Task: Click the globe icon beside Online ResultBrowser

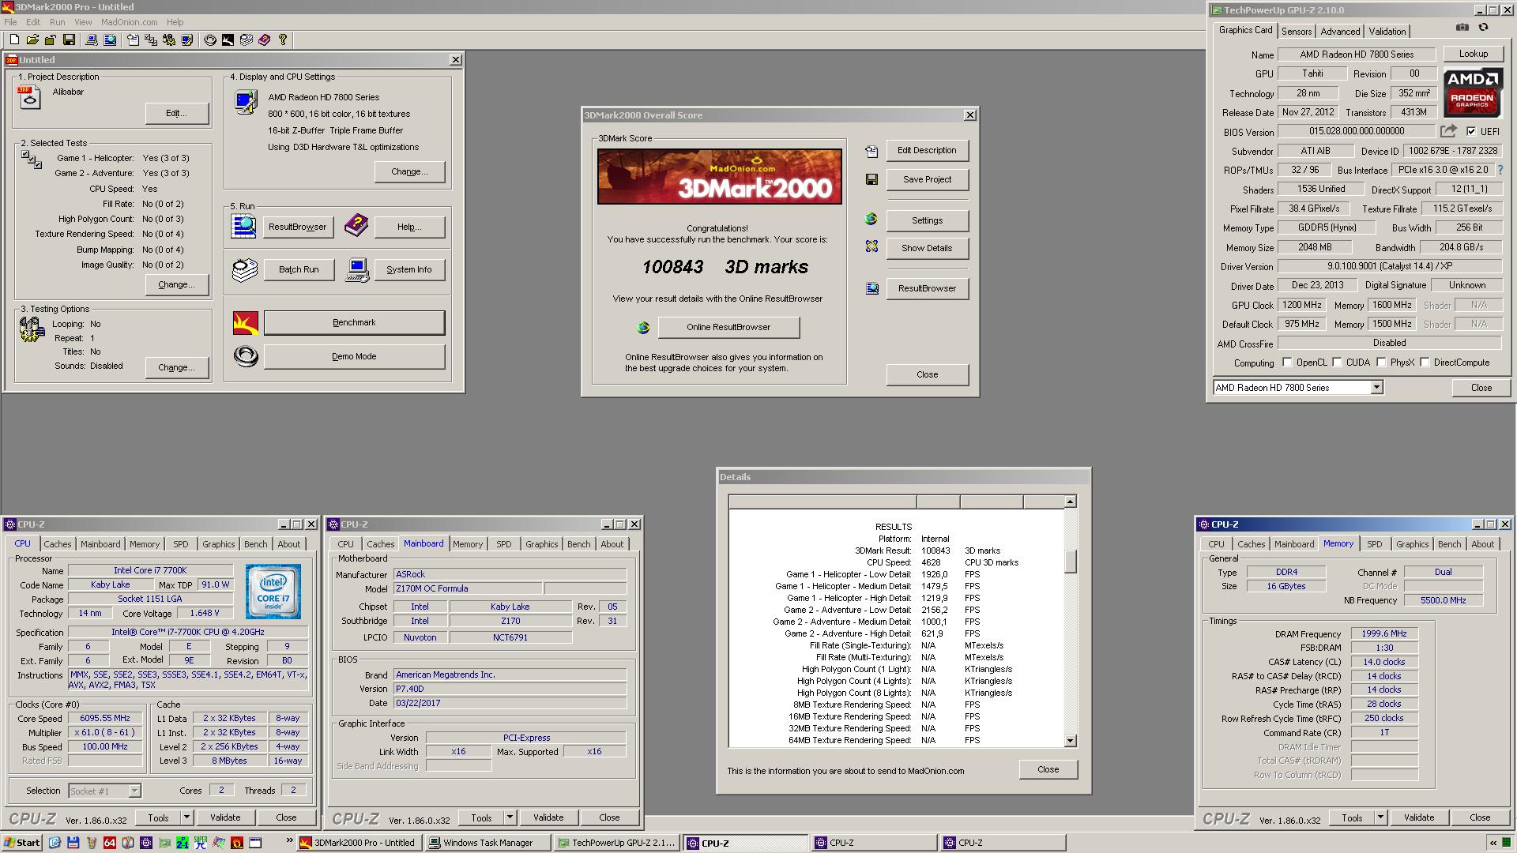Action: click(x=643, y=327)
